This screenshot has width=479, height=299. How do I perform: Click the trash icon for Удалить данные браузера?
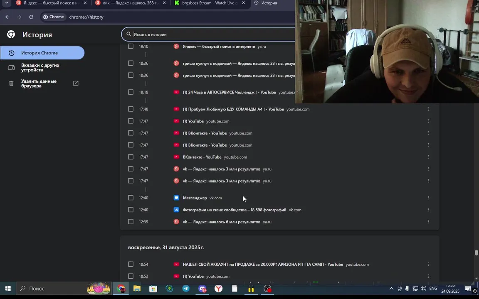(x=11, y=83)
